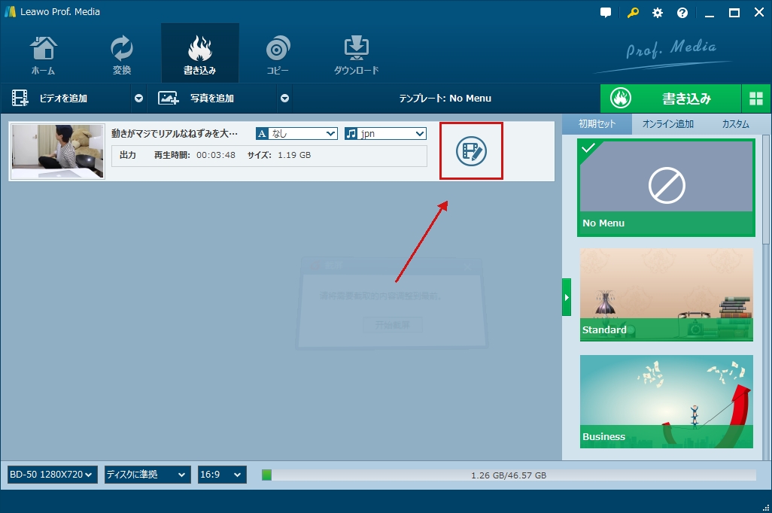The width and height of the screenshot is (772, 513).
Task: Add photos using 写真を追加 button
Action: (x=211, y=98)
